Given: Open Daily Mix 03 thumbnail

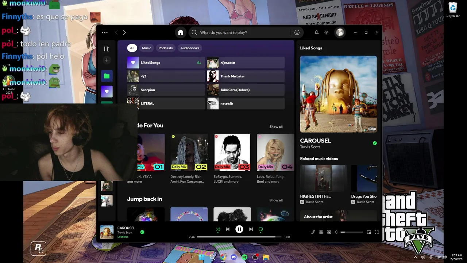Looking at the screenshot, I should pos(232,152).
